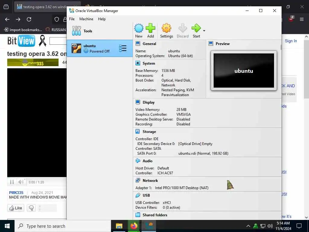This screenshot has width=309, height=232.
Task: Click the Storage disk icon
Action: click(138, 131)
